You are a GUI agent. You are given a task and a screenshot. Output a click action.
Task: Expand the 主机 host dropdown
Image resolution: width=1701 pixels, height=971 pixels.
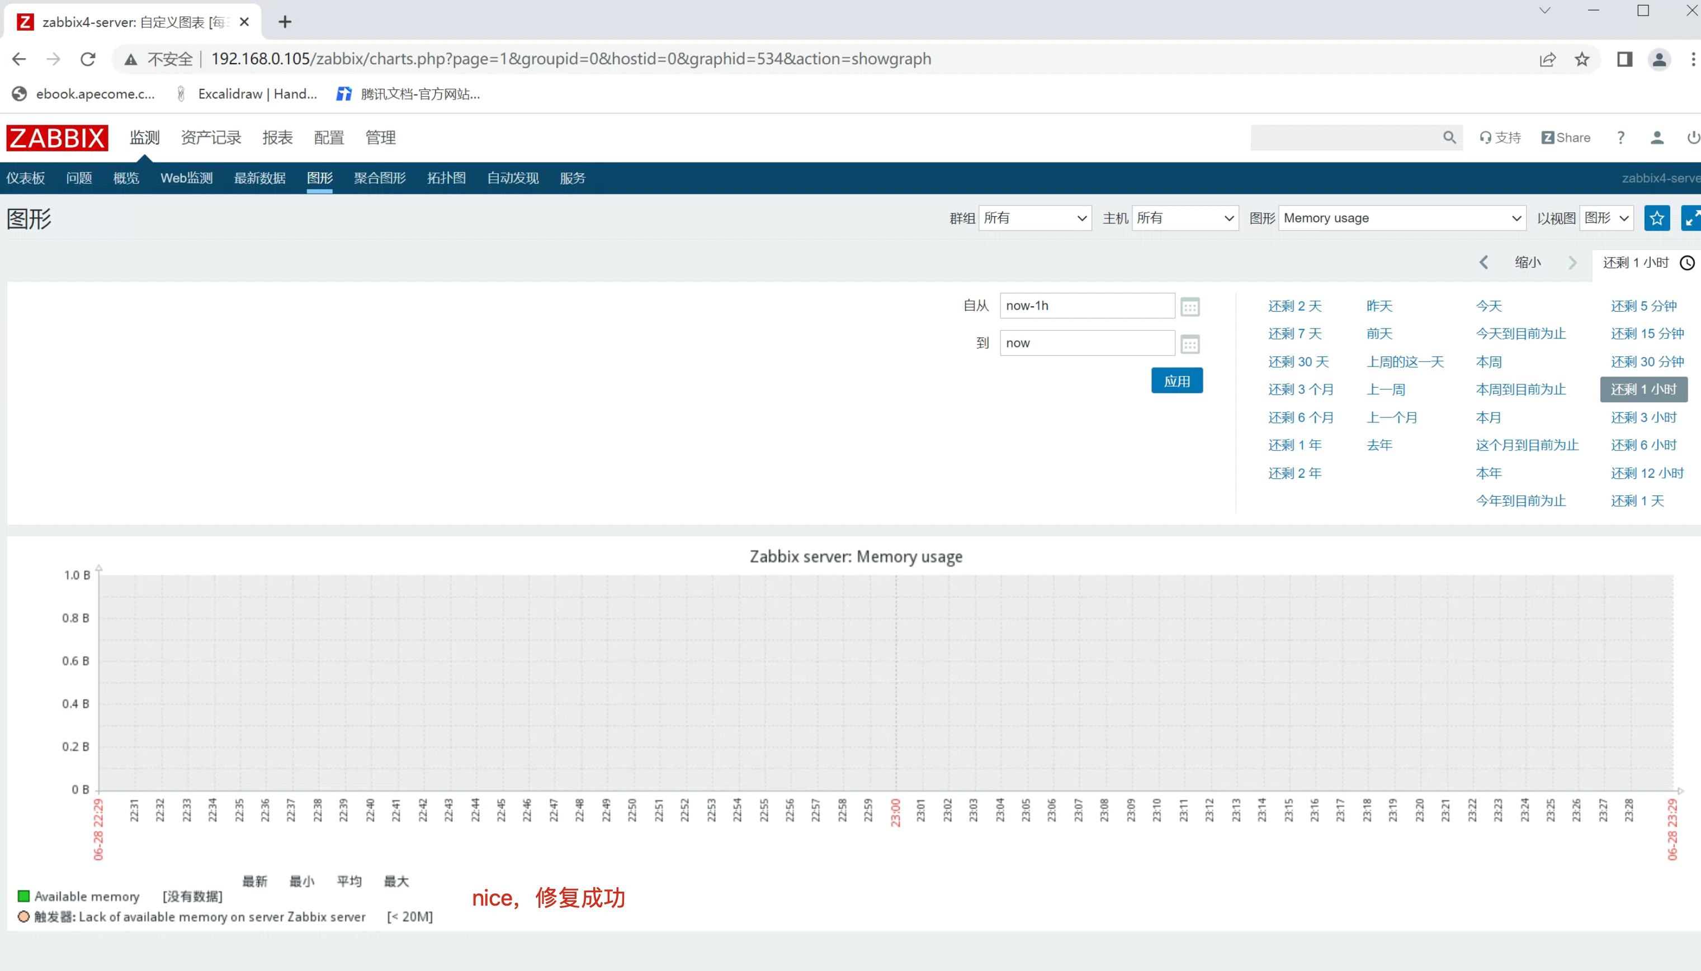tap(1185, 218)
